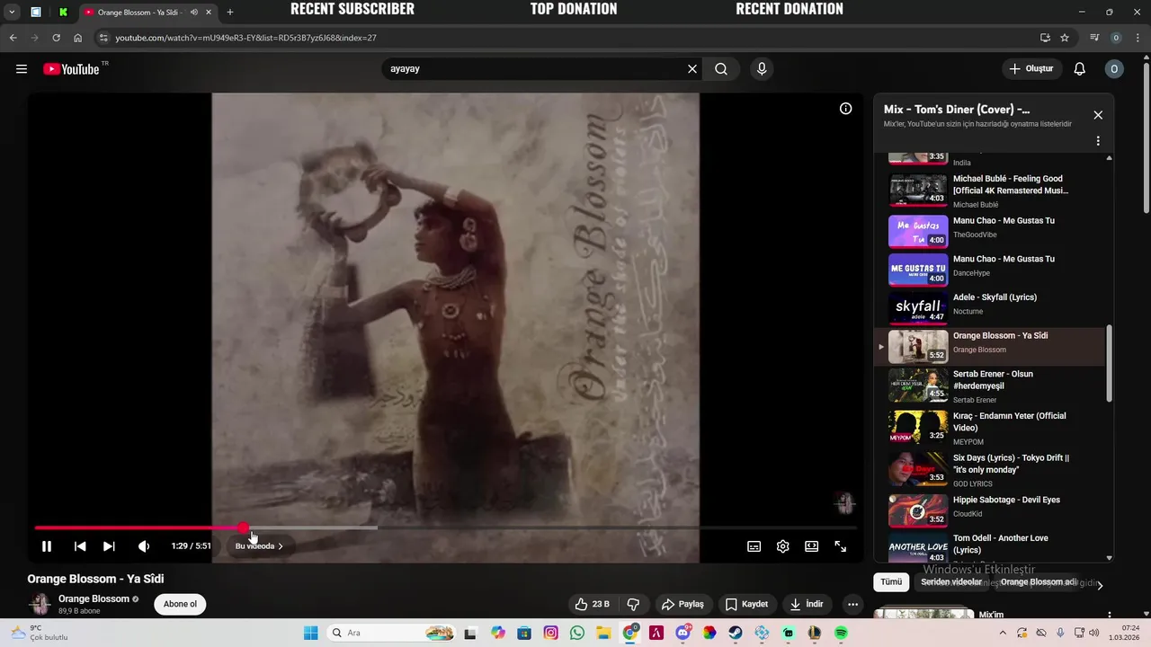Open more actions three-dot button under video
The image size is (1151, 647).
(x=853, y=604)
